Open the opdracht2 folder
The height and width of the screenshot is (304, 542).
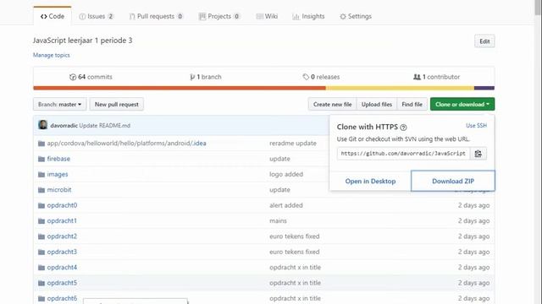pos(62,236)
